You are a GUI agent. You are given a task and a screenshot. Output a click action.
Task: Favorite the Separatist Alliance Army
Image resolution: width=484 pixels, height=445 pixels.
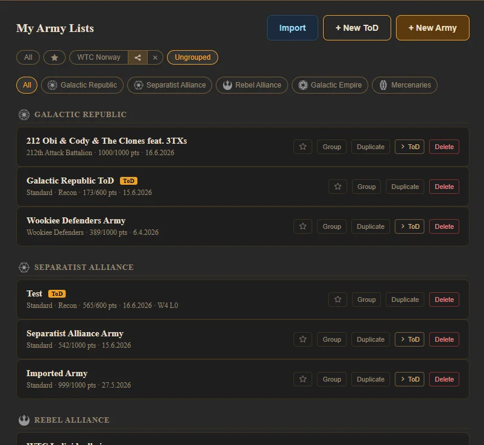click(x=303, y=339)
